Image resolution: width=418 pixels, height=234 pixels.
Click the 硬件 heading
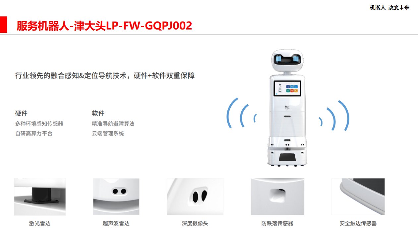[x=21, y=113]
